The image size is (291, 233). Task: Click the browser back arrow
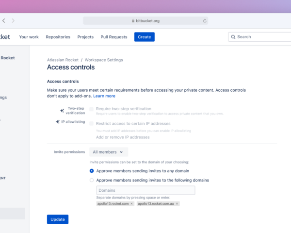(x=4, y=21)
